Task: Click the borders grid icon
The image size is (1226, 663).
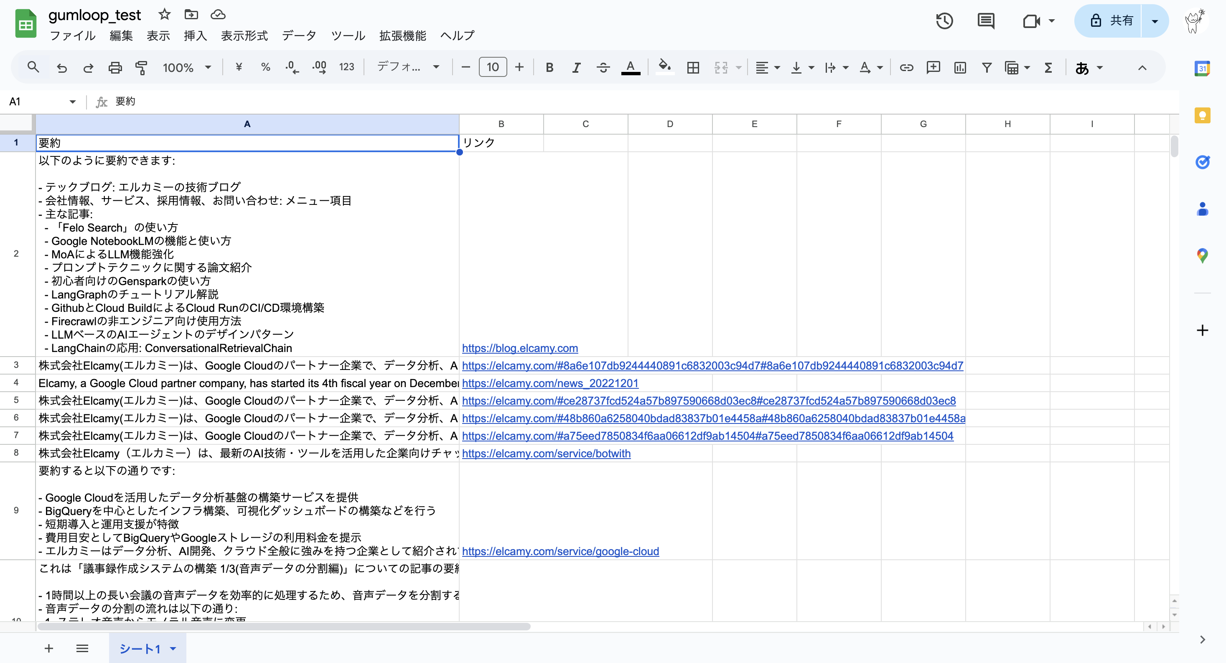Action: 693,68
